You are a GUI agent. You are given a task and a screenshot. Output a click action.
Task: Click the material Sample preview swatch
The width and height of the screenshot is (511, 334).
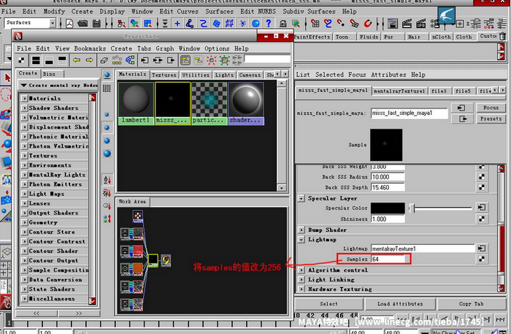tap(386, 145)
